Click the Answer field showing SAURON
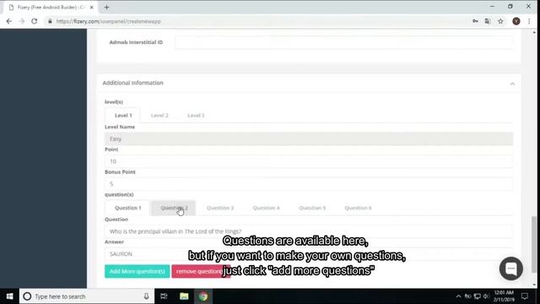 pos(309,254)
